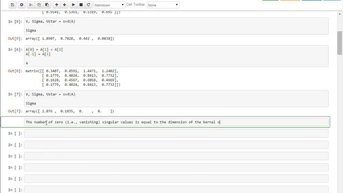The height and width of the screenshot is (193, 343).
Task: Click the Out[9] array output text
Action: click(x=70, y=39)
